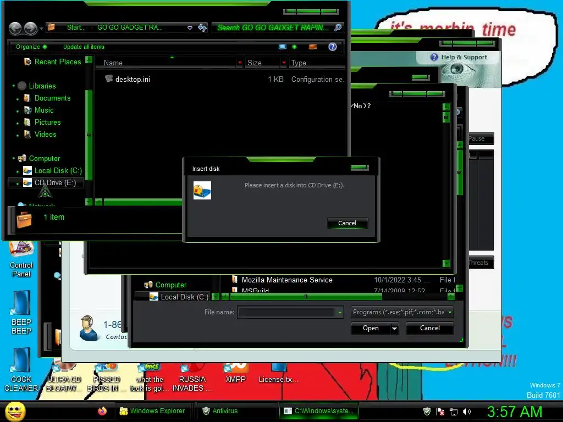The height and width of the screenshot is (422, 563).
Task: Open the address bar path dropdown
Action: coord(190,27)
